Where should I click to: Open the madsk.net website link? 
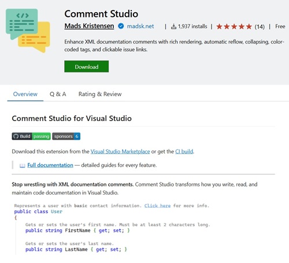pyautogui.click(x=140, y=26)
